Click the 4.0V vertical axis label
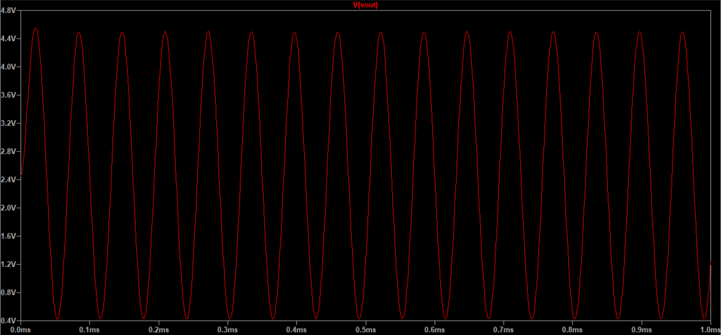Screen dimensions: 721x335 point(8,67)
